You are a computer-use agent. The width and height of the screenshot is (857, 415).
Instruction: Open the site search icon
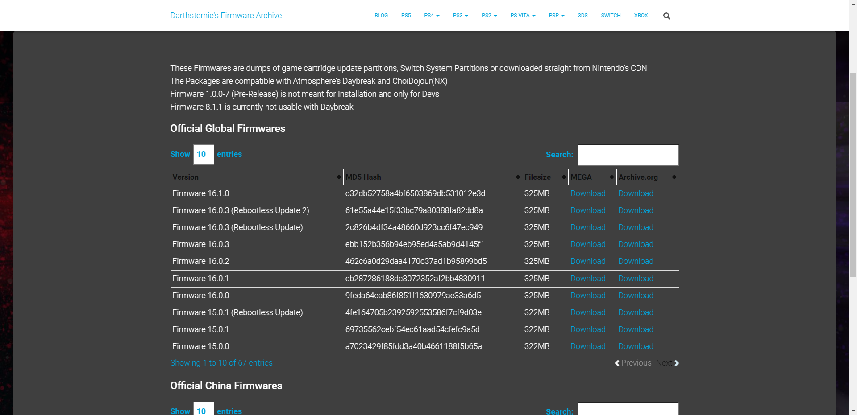pos(666,16)
